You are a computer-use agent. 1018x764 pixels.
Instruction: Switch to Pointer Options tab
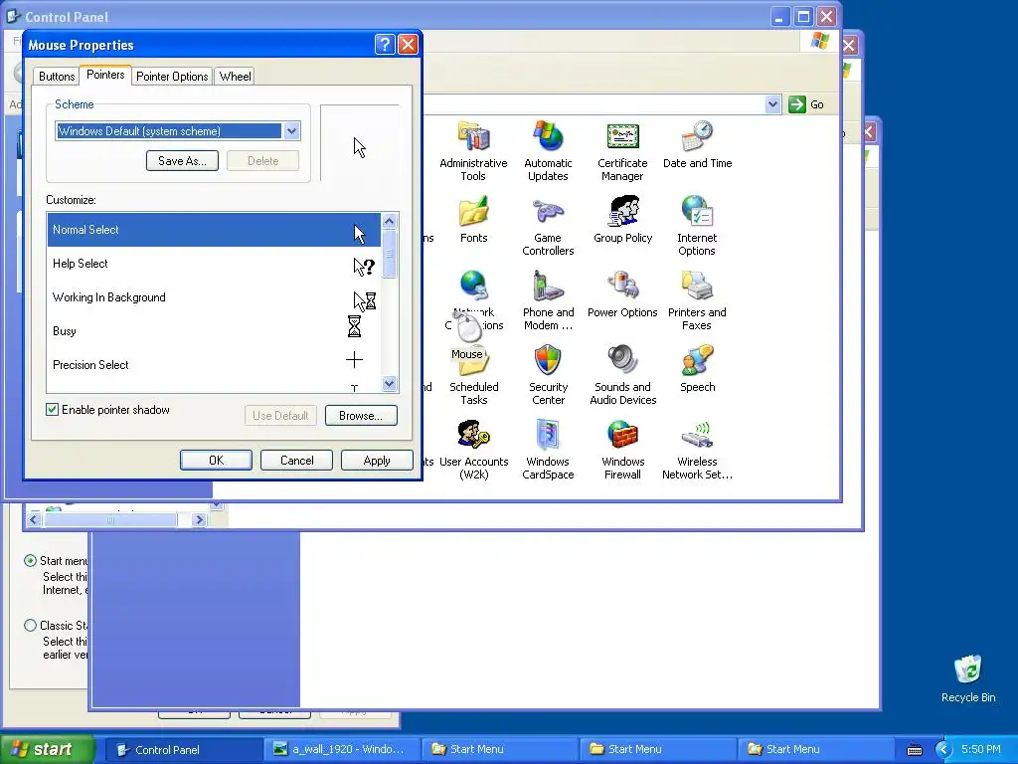click(x=172, y=76)
